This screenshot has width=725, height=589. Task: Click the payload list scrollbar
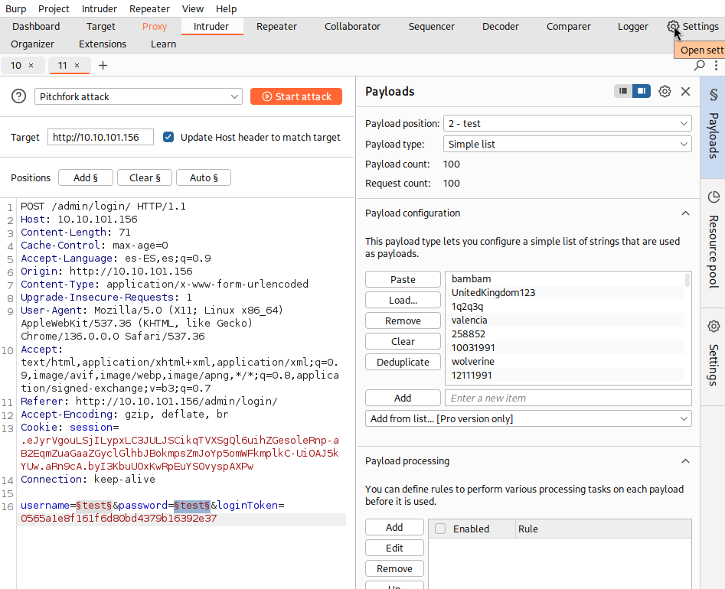click(687, 280)
